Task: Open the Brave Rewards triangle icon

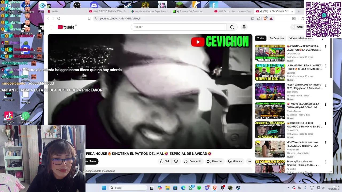Action: [271, 18]
